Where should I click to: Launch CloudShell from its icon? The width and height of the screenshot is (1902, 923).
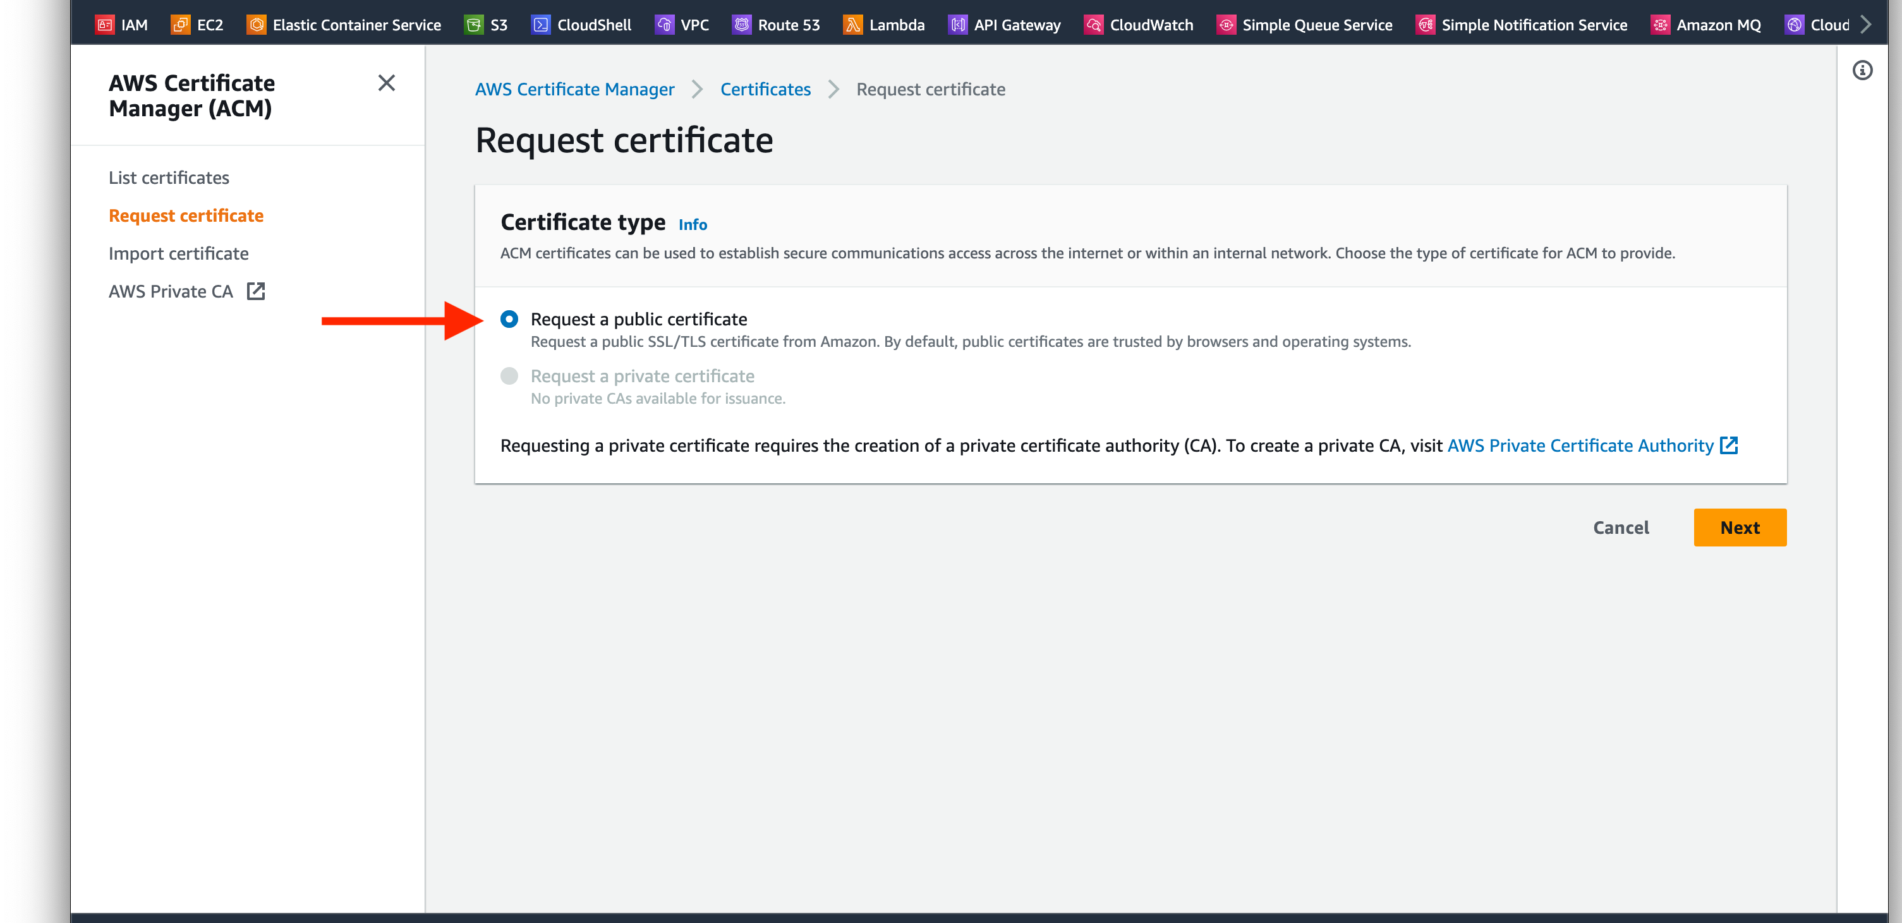pyautogui.click(x=540, y=25)
